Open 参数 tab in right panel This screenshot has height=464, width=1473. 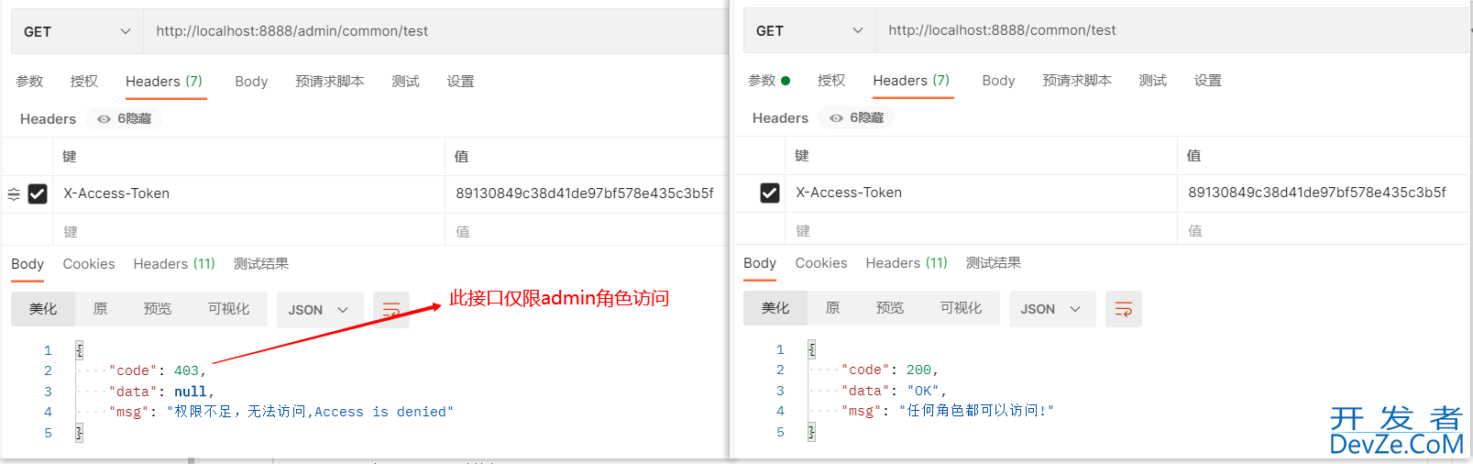[x=768, y=80]
